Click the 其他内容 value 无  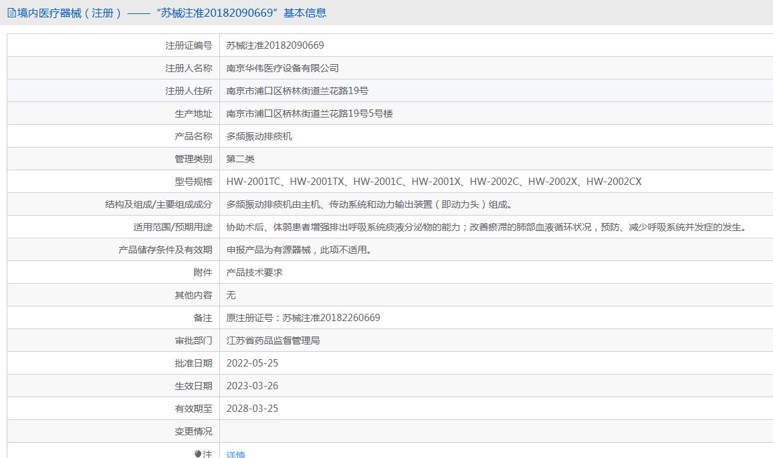(x=231, y=295)
